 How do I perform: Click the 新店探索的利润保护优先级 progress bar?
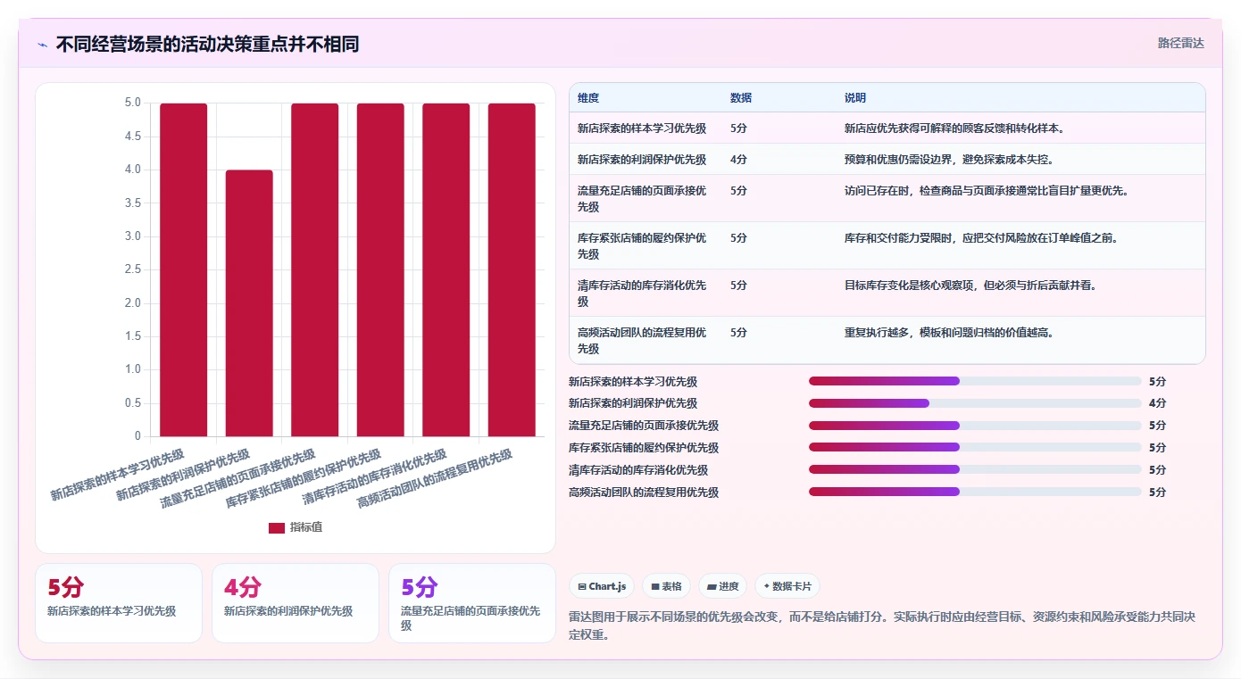click(975, 403)
